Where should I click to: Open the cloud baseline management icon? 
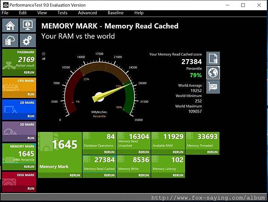point(10,40)
